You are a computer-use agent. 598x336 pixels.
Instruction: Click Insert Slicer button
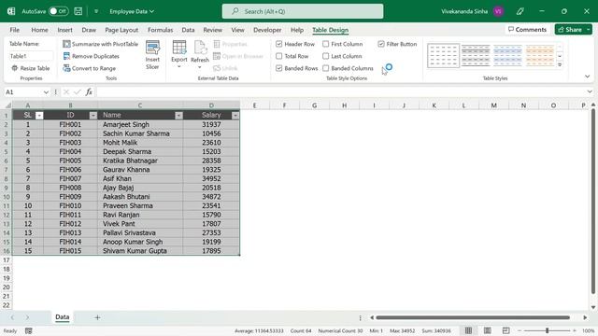pos(152,55)
